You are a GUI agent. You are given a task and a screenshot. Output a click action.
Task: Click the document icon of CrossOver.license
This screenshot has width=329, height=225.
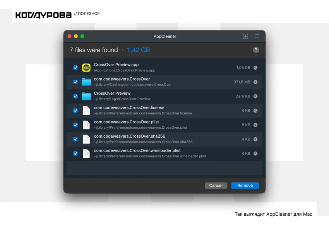point(86,111)
